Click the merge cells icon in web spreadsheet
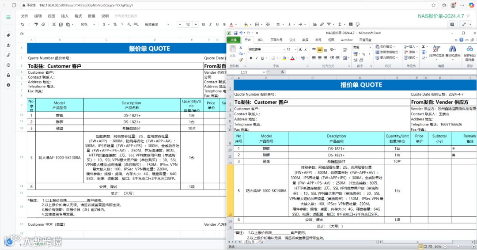The width and height of the screenshot is (477, 250). coord(268,24)
